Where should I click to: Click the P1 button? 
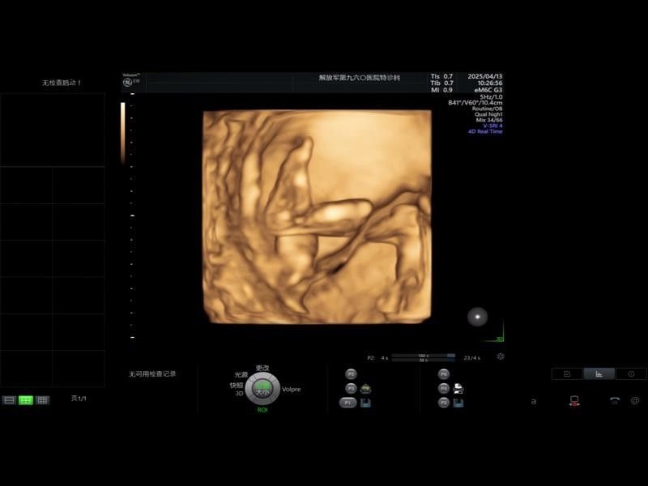pyautogui.click(x=347, y=403)
